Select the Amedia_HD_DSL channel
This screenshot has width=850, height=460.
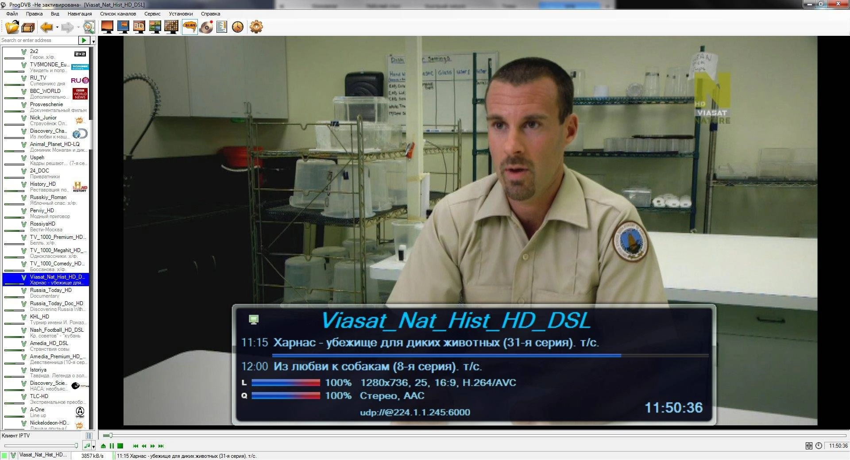(x=46, y=346)
